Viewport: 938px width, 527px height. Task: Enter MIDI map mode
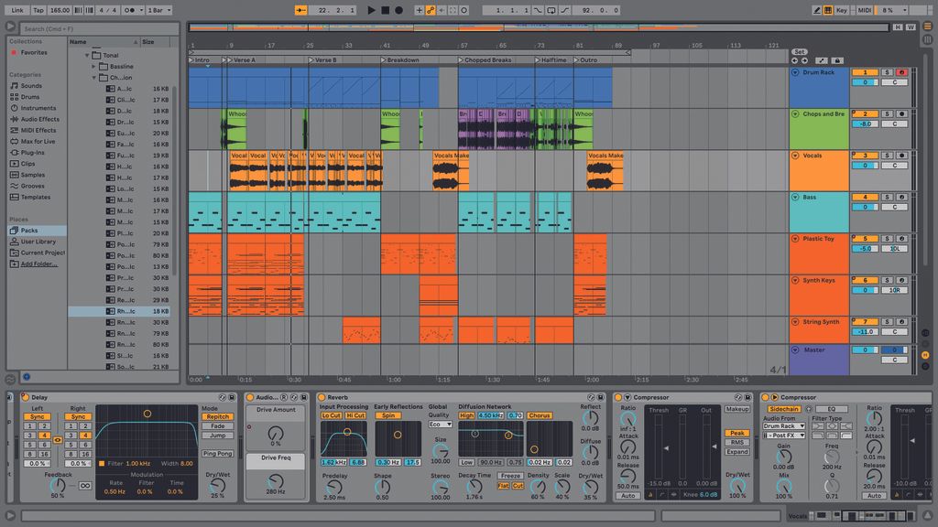click(x=864, y=10)
